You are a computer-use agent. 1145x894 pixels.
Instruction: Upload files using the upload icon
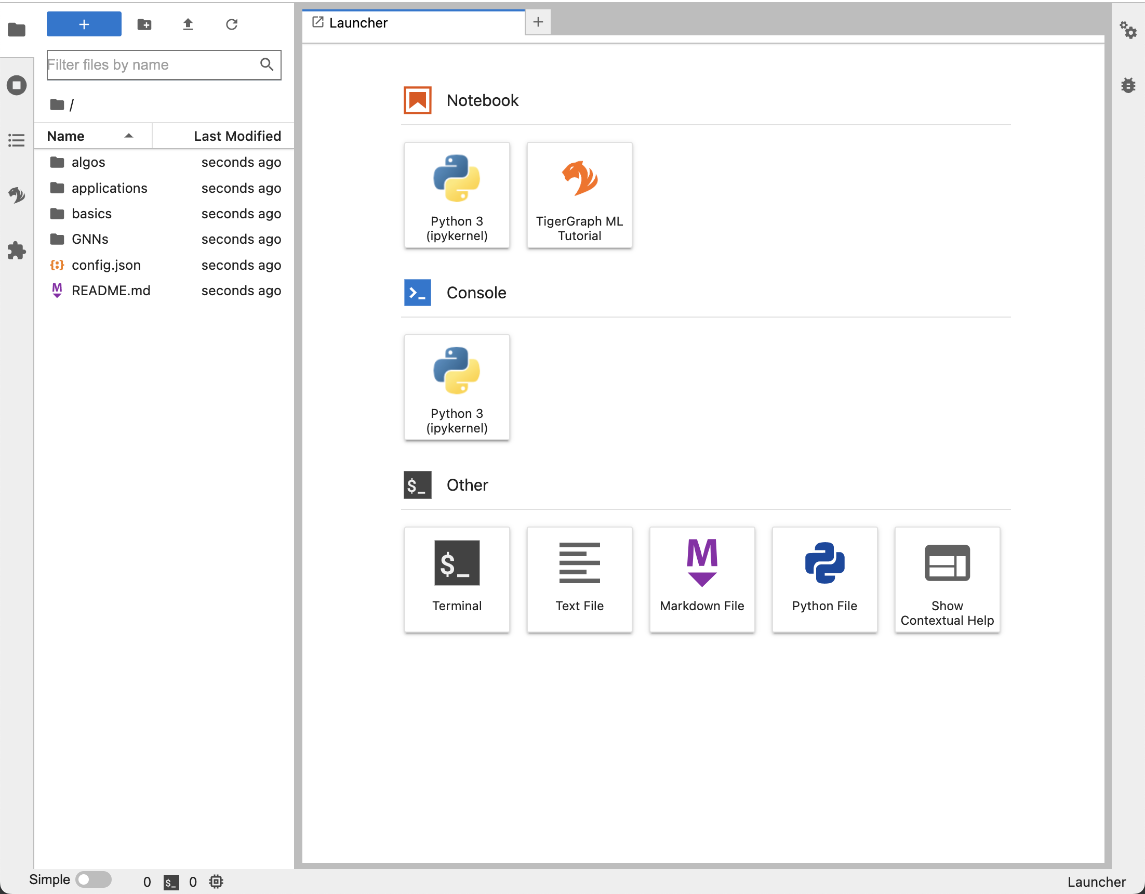click(188, 24)
